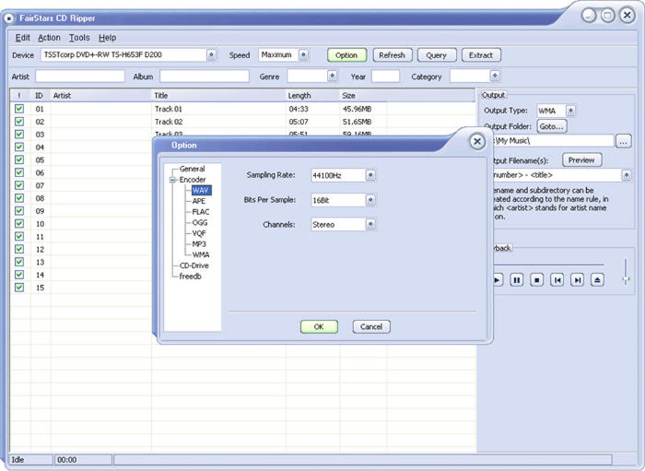645x471 pixels.
Task: Click the Query button
Action: [436, 55]
